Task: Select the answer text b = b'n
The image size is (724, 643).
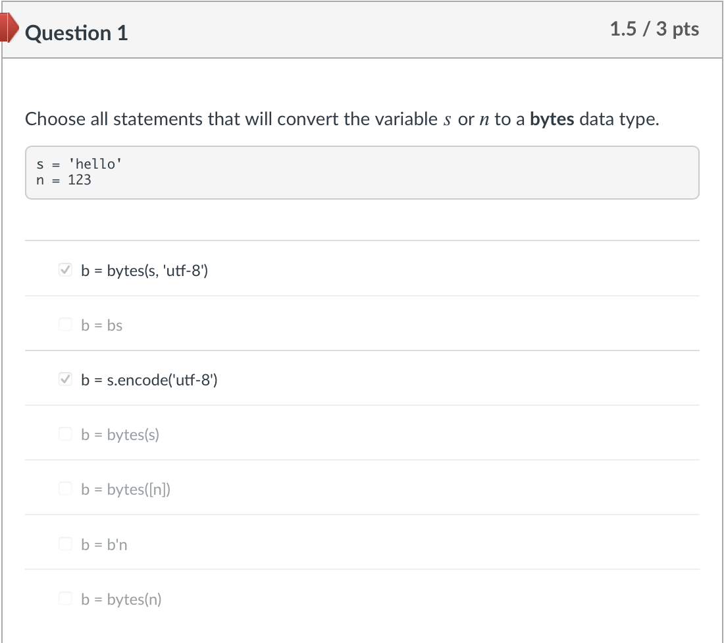Action: (104, 544)
